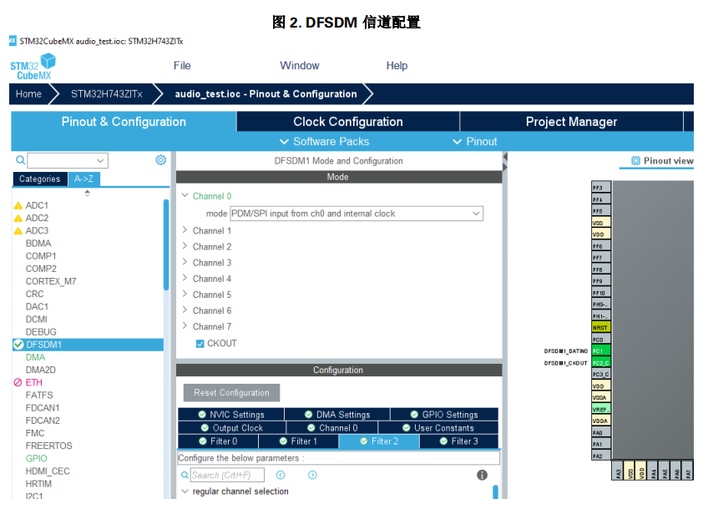
Task: Open the DMA Settings tab
Action: coord(337,415)
